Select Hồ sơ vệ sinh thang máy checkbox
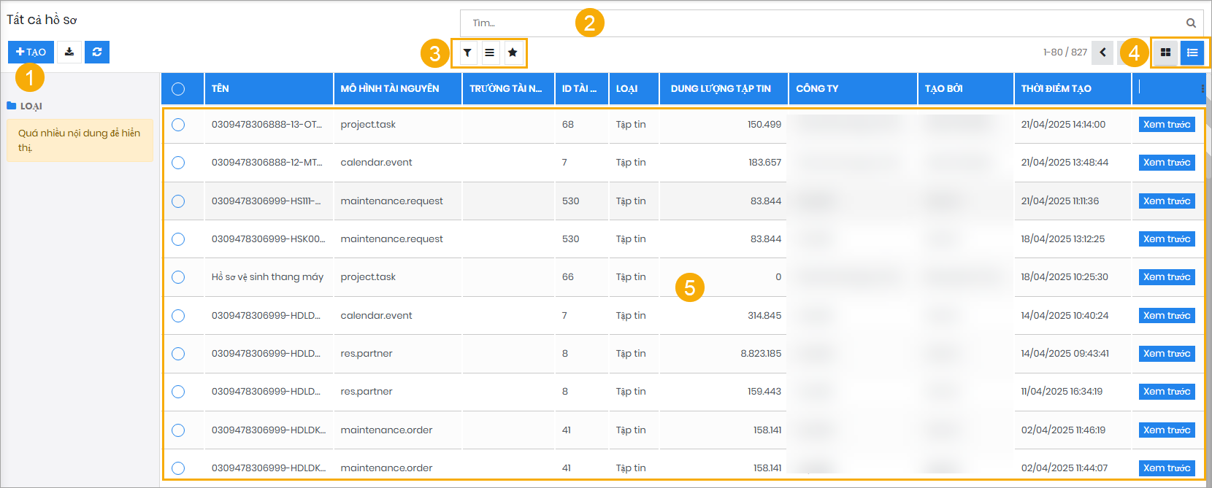The width and height of the screenshot is (1212, 488). [x=178, y=277]
